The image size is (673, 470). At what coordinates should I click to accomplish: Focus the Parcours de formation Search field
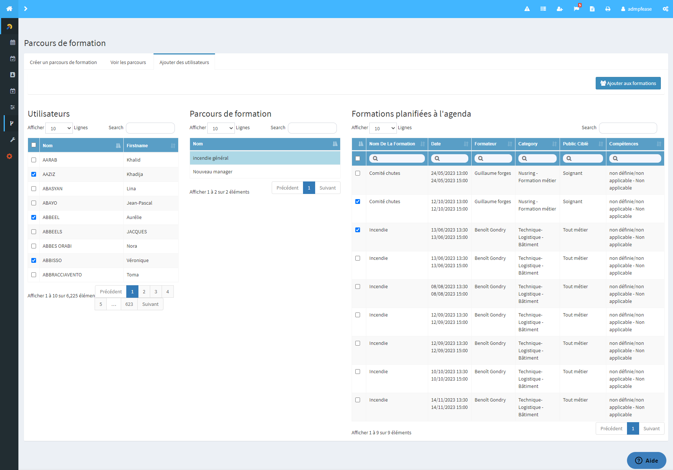tap(312, 128)
